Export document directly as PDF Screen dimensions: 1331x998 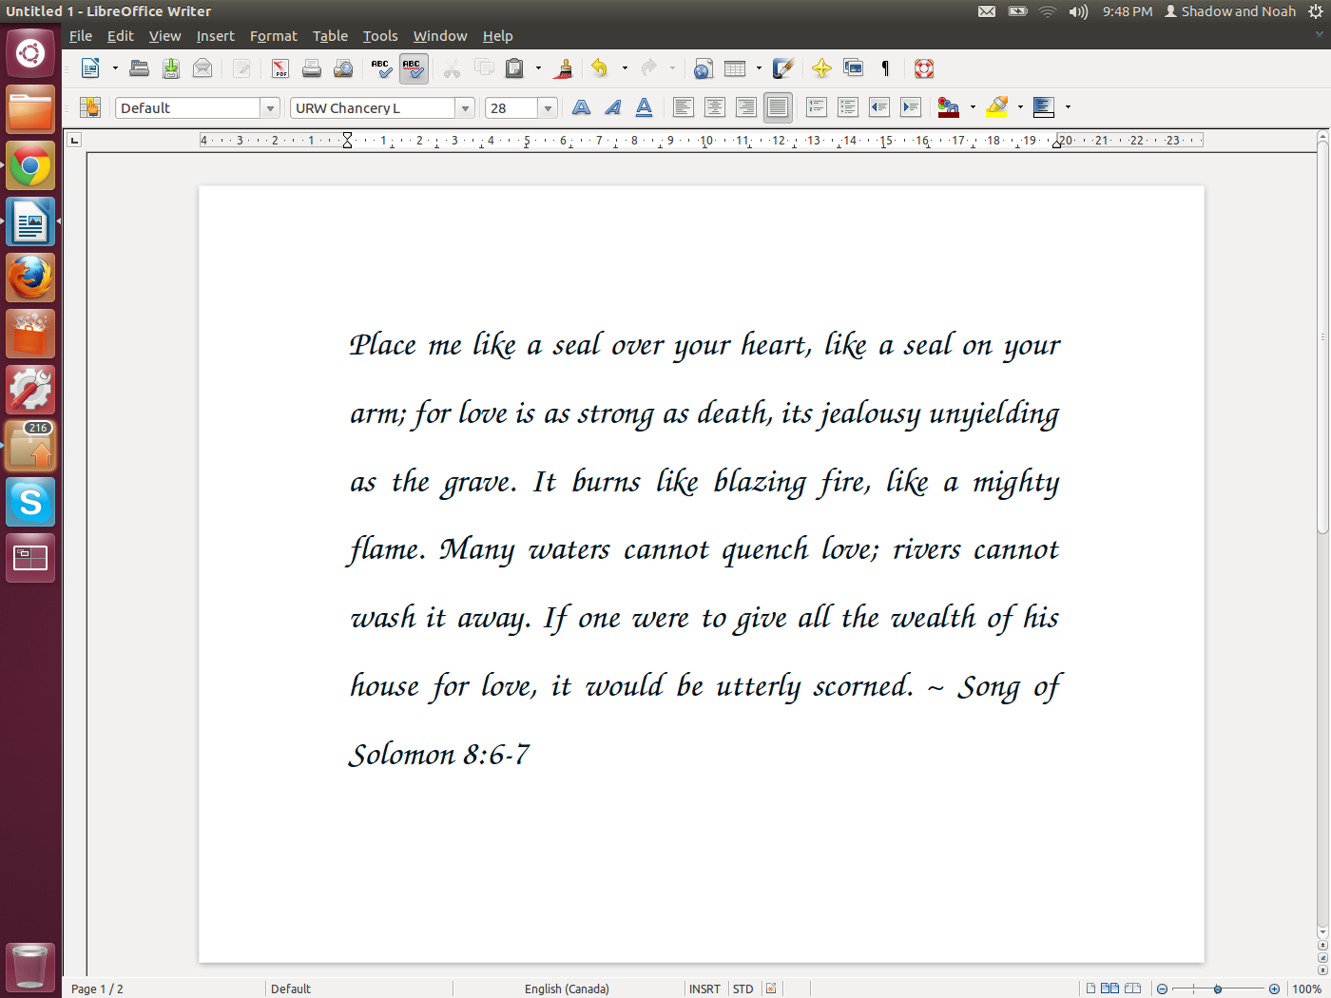280,68
